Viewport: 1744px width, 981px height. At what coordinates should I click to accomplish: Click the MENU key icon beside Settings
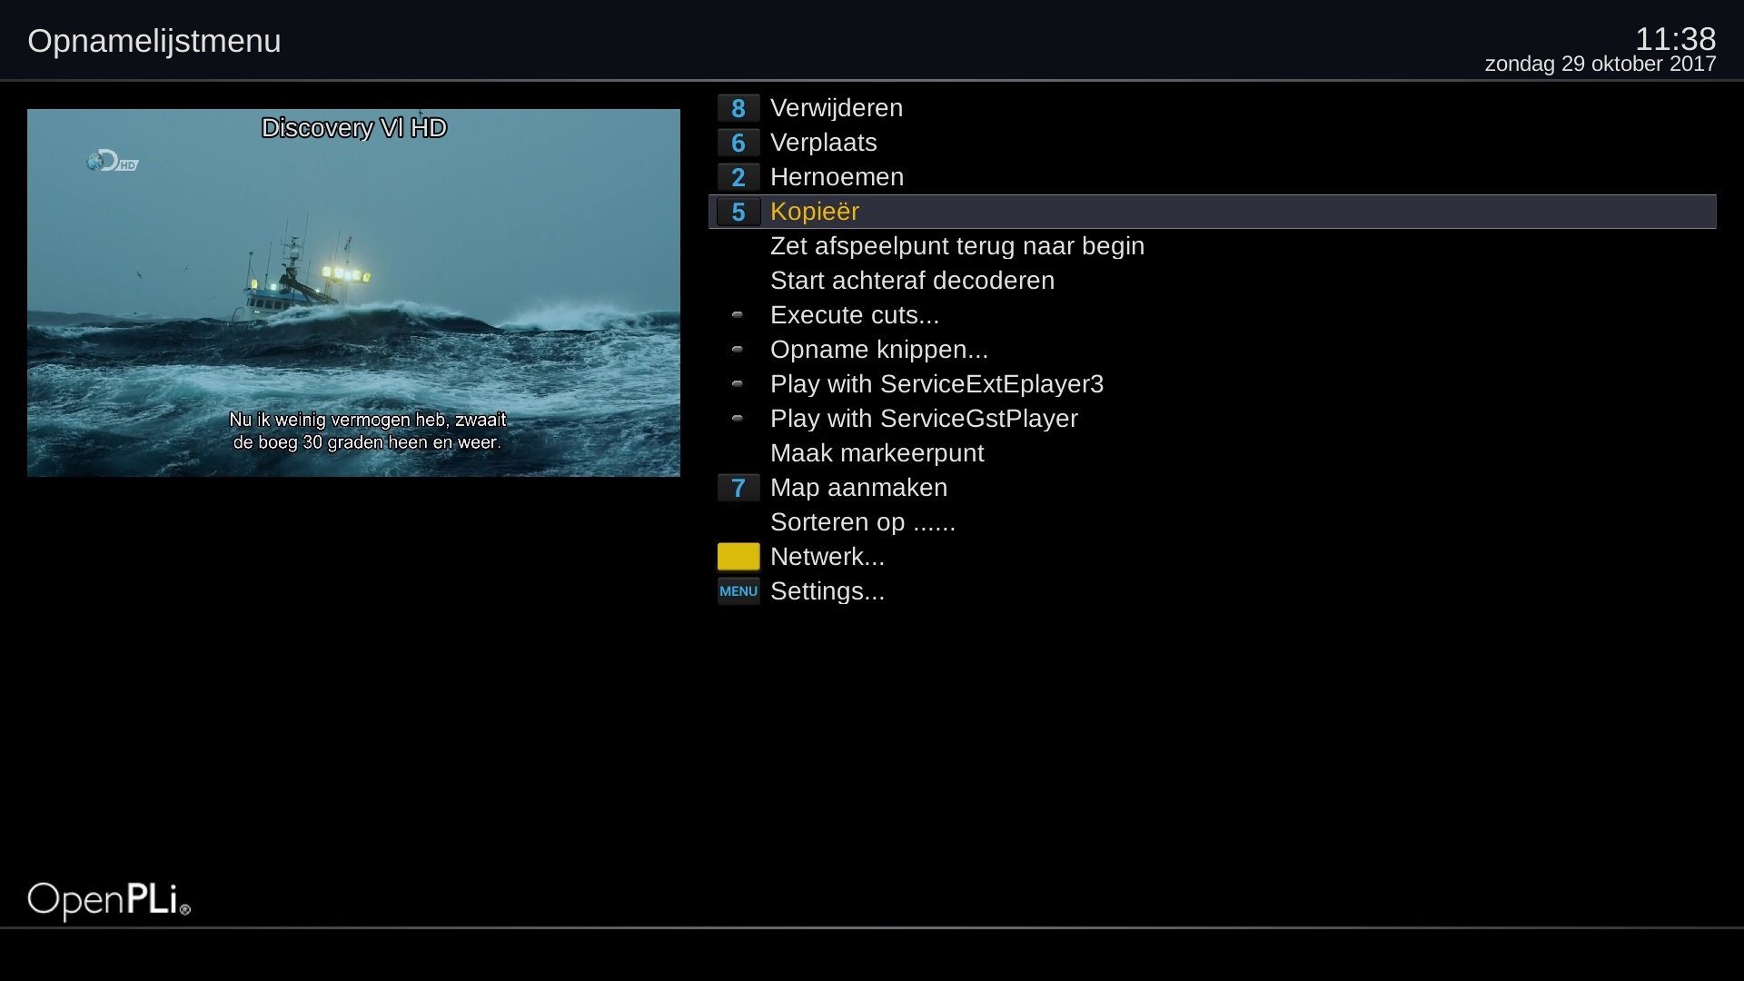coord(738,591)
